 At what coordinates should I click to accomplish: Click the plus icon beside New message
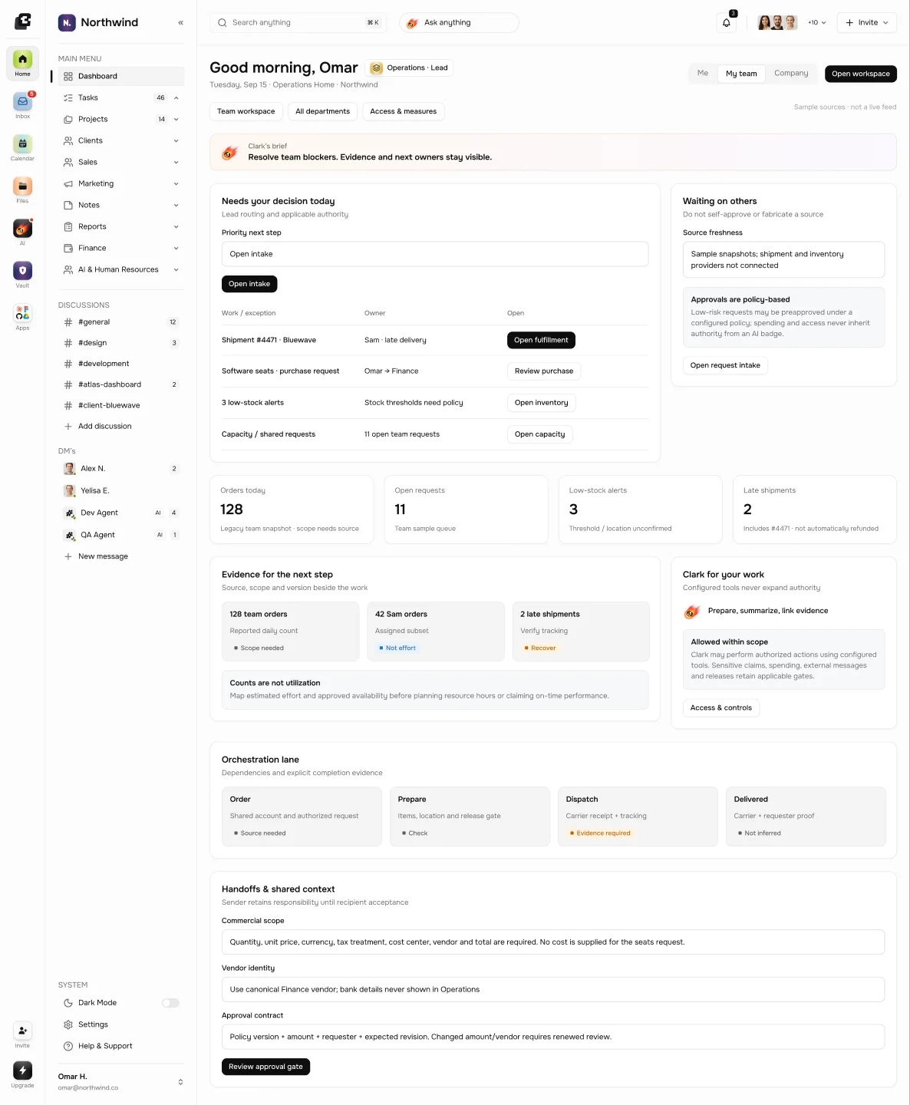[68, 556]
